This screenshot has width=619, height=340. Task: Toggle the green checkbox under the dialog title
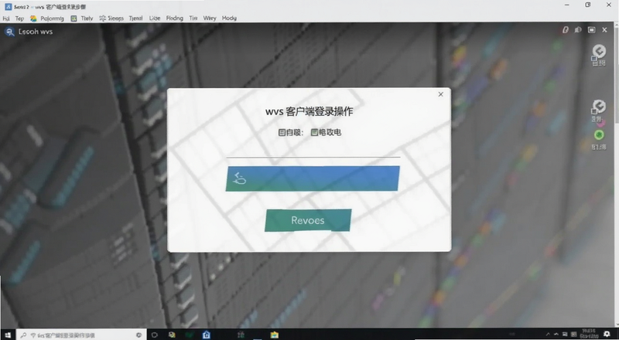(314, 133)
